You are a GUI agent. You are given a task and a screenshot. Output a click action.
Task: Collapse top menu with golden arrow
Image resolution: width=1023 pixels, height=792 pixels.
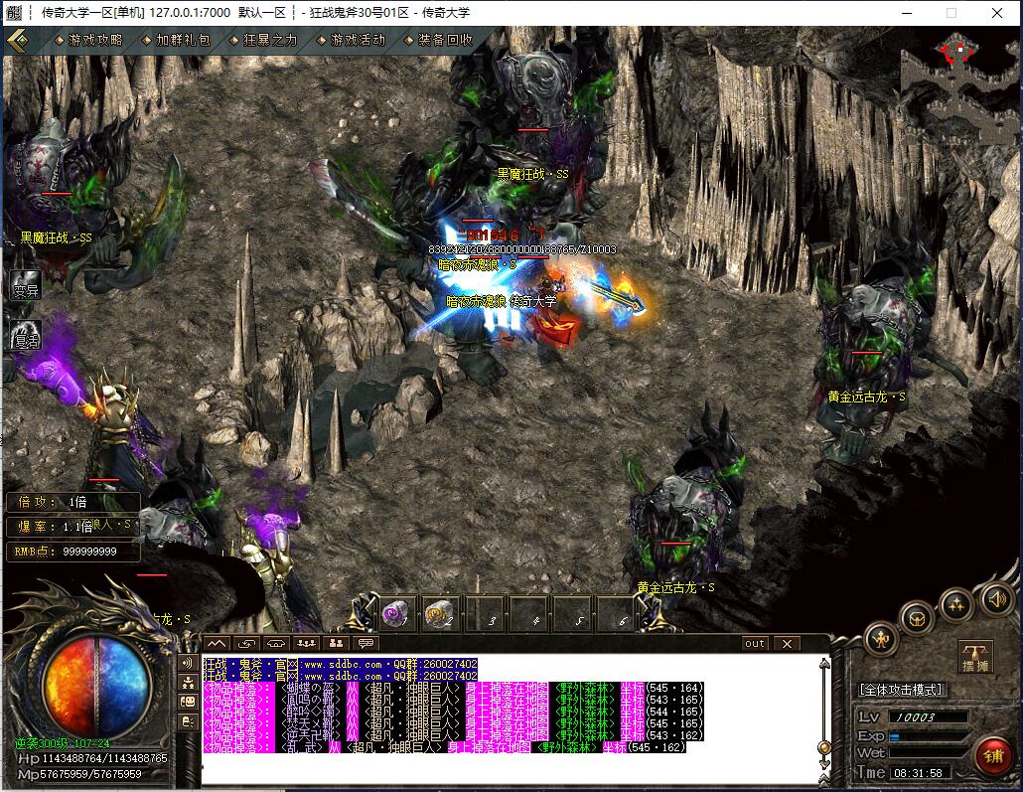coord(18,41)
